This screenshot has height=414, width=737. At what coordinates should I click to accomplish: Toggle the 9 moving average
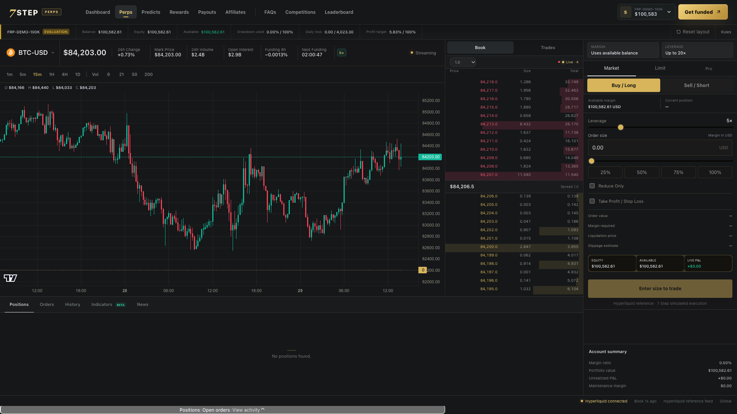coord(109,74)
